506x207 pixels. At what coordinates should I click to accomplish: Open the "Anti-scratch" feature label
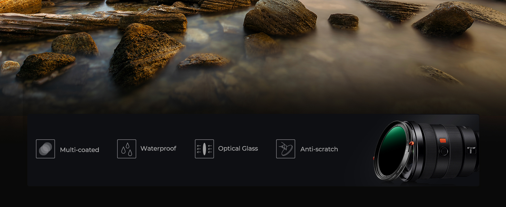pos(319,149)
